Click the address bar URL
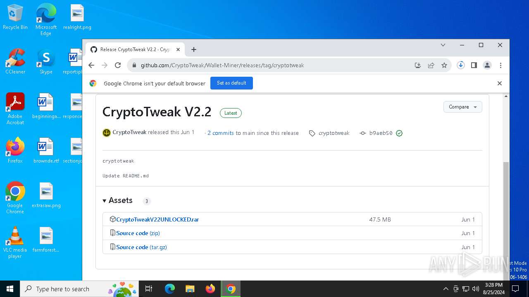The image size is (529, 297). point(222,65)
